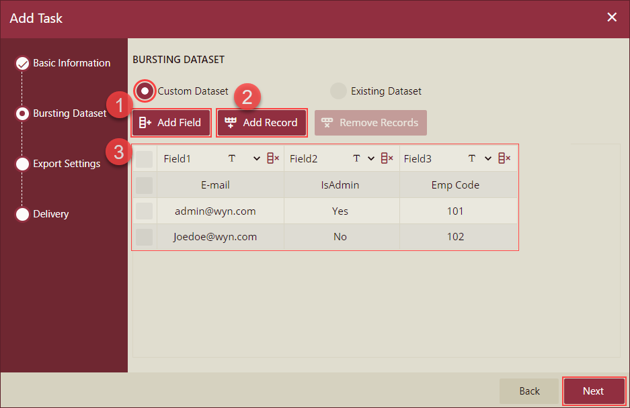Image resolution: width=630 pixels, height=408 pixels.
Task: Click the Remove Records icon
Action: pyautogui.click(x=327, y=123)
